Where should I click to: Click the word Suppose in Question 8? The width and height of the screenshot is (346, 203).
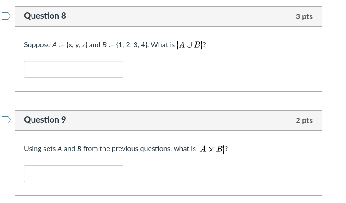37,45
